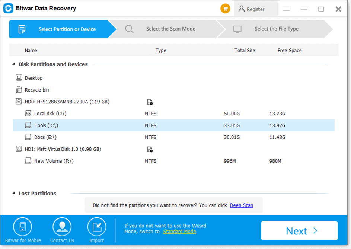Click the Contact Us icon
Screen dimensions: 351x249
pyautogui.click(x=62, y=227)
